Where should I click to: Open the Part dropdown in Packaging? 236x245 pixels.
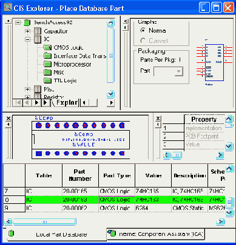(179, 71)
